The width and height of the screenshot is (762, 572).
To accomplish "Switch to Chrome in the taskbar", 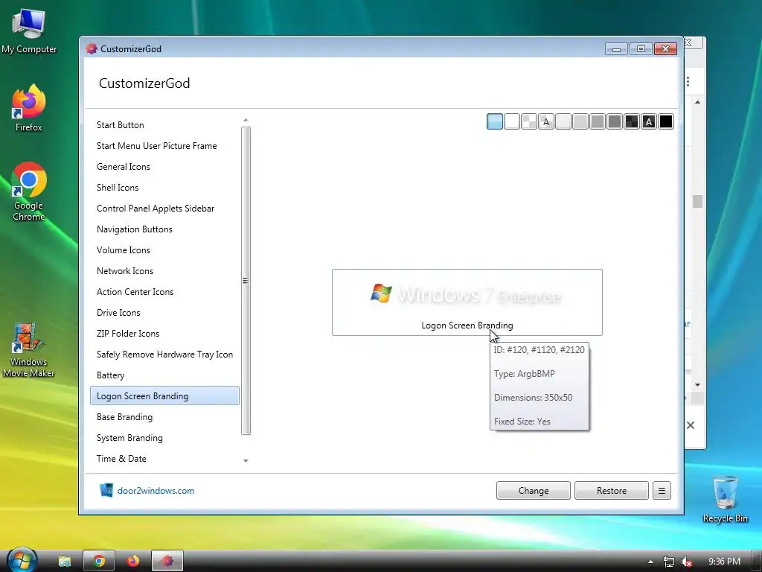I will [99, 561].
